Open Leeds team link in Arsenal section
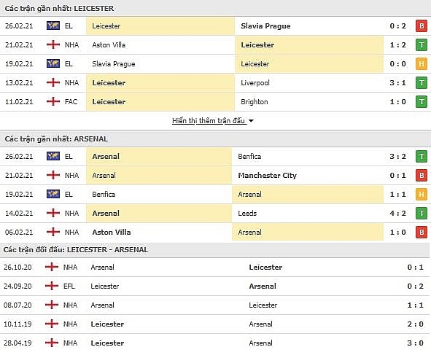The width and height of the screenshot is (431, 355). (x=247, y=214)
